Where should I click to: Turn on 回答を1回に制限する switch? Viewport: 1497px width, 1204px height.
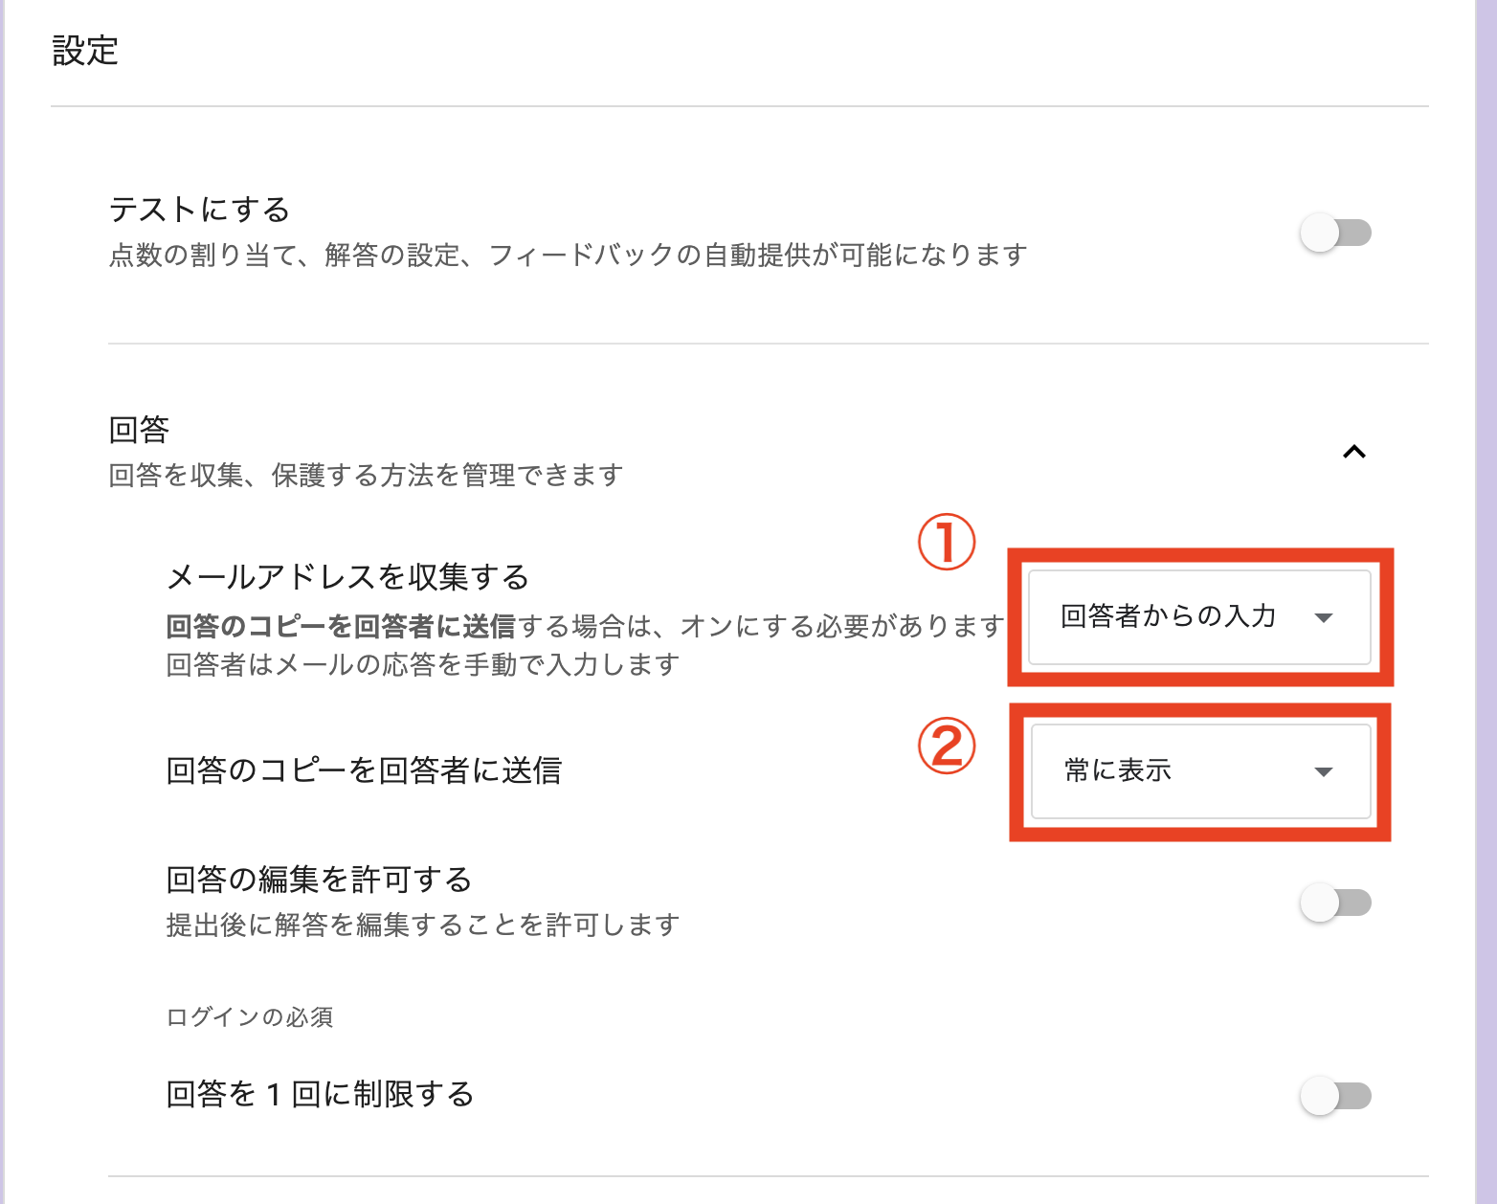tap(1335, 1096)
